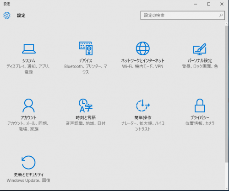Click the デバイス title text

pos(86,61)
